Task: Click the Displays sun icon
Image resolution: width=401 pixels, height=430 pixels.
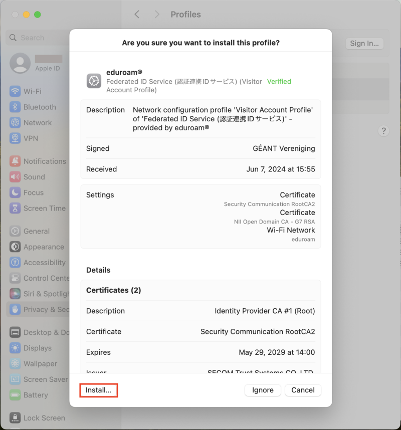Action: click(x=15, y=348)
